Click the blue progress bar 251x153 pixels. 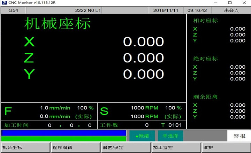(63, 133)
